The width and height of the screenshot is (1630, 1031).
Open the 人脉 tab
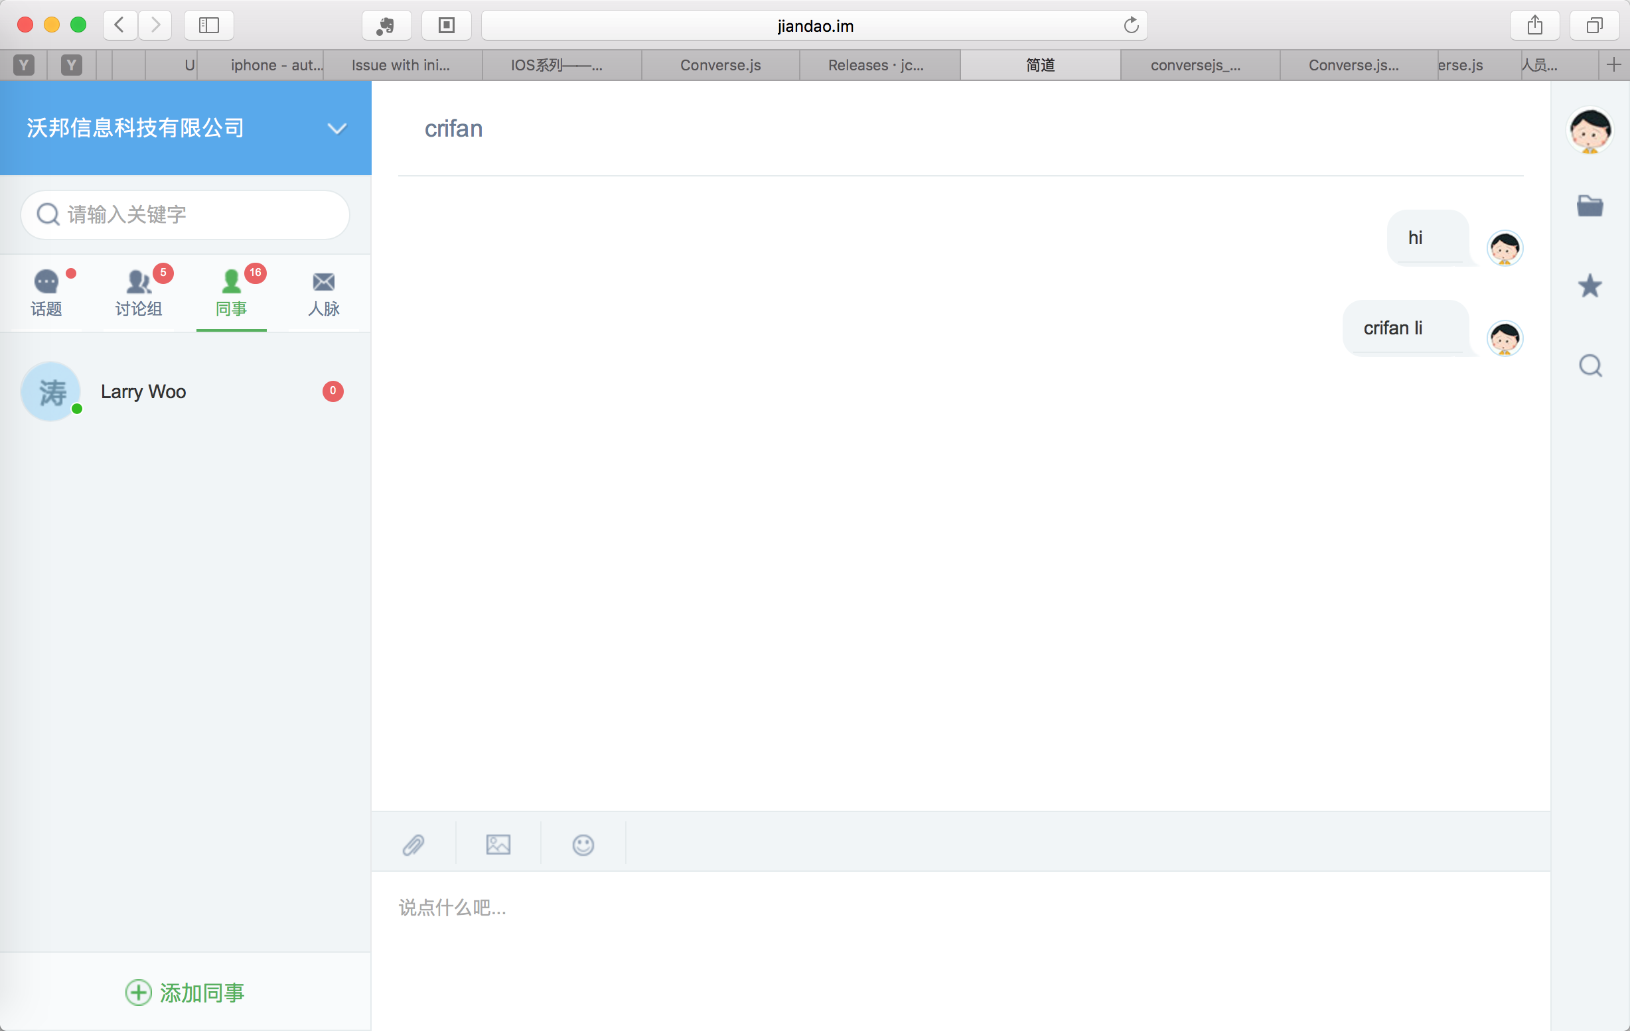point(324,293)
